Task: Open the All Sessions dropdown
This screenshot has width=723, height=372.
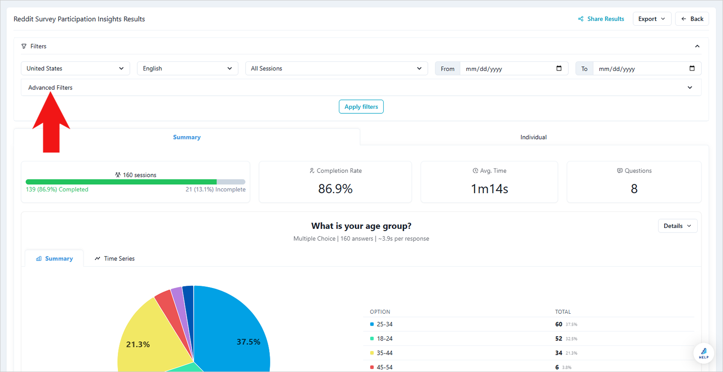Action: (x=336, y=69)
